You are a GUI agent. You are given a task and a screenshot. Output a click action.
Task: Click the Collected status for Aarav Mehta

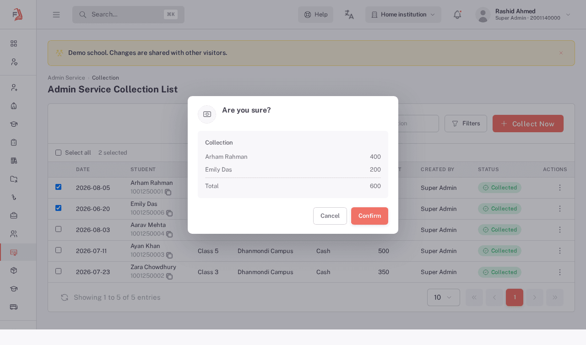pyautogui.click(x=499, y=230)
